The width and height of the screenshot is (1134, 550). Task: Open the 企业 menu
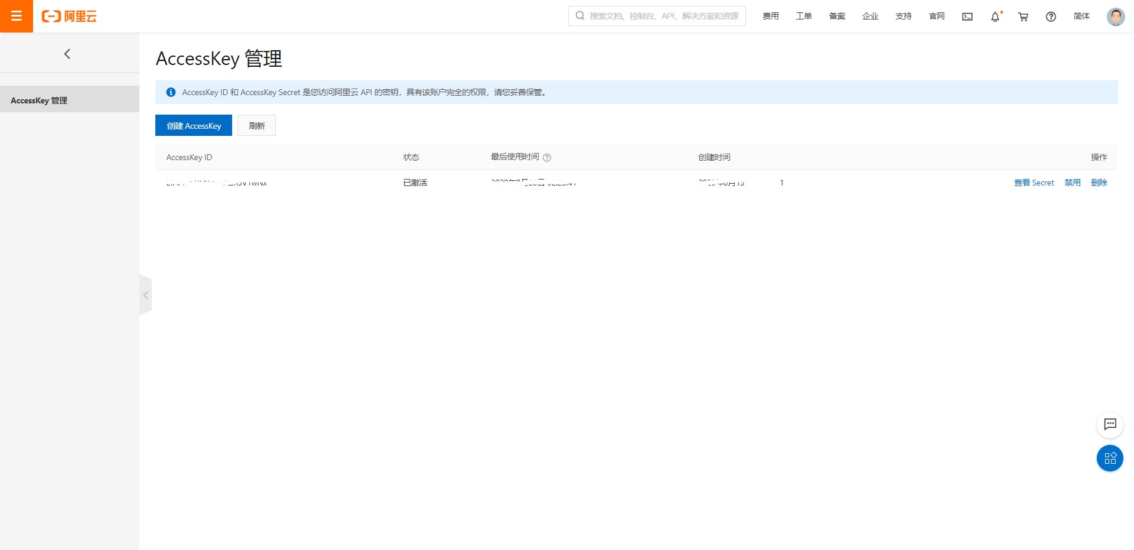870,17
